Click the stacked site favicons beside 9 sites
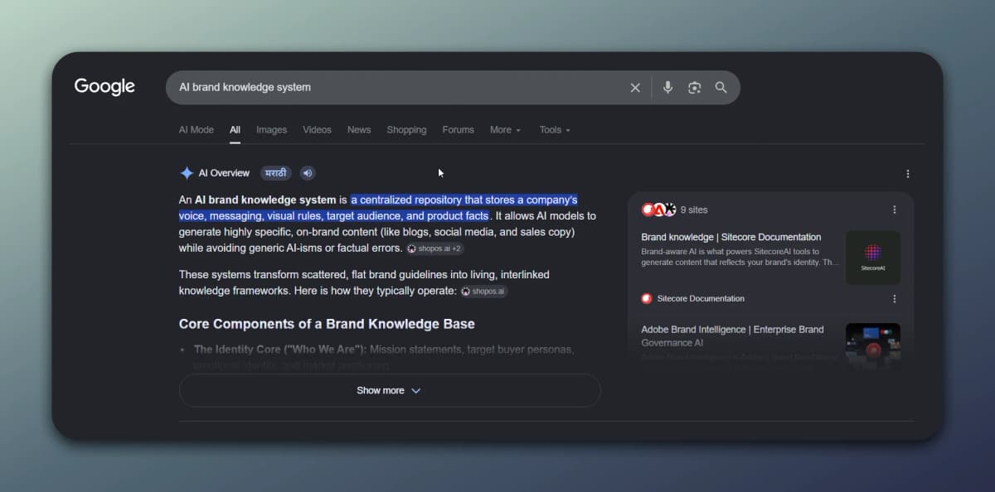The image size is (995, 492). (658, 210)
